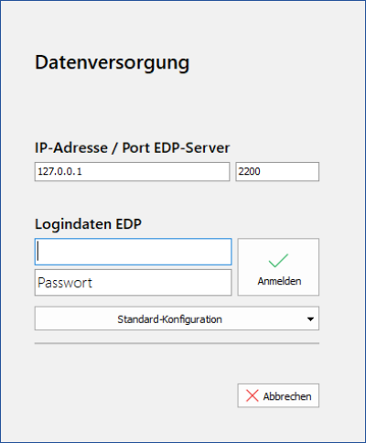
Task: Click the green checkmark icon above Anmelden
Action: click(x=278, y=261)
